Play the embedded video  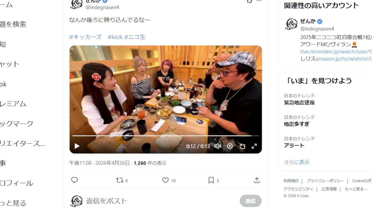77,146
